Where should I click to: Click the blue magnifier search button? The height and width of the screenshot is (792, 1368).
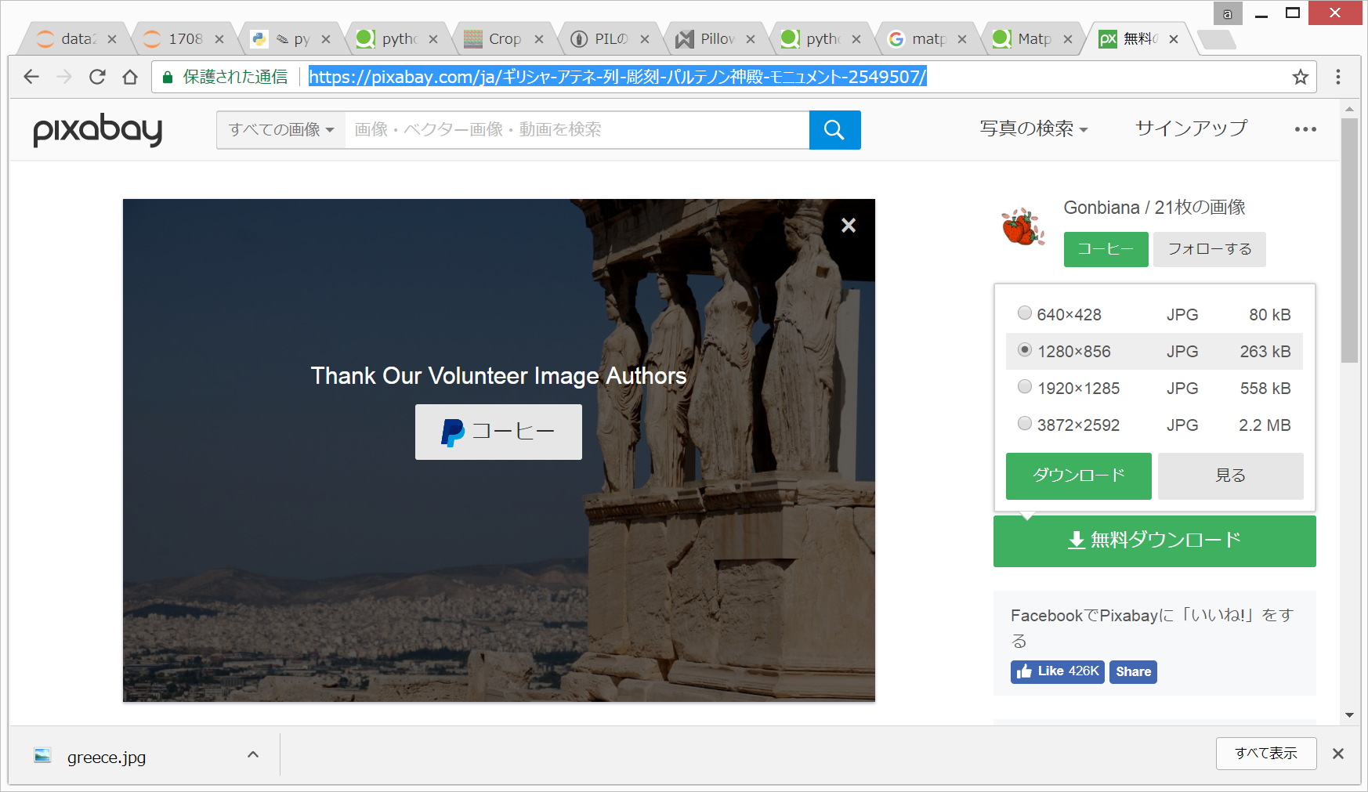coord(834,130)
